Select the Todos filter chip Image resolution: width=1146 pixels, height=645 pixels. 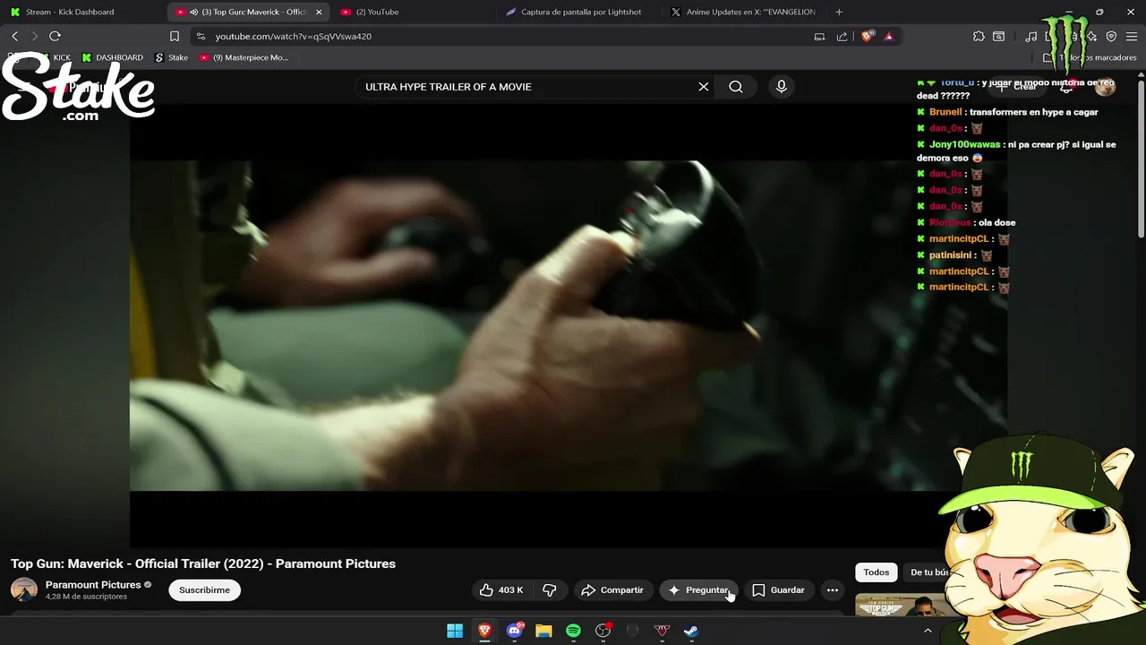(x=877, y=572)
